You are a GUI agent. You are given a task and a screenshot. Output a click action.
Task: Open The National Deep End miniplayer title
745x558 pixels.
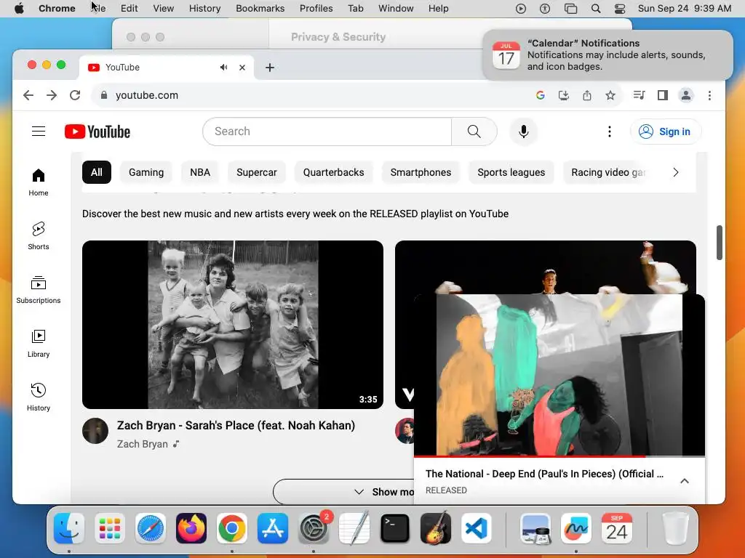coord(544,474)
